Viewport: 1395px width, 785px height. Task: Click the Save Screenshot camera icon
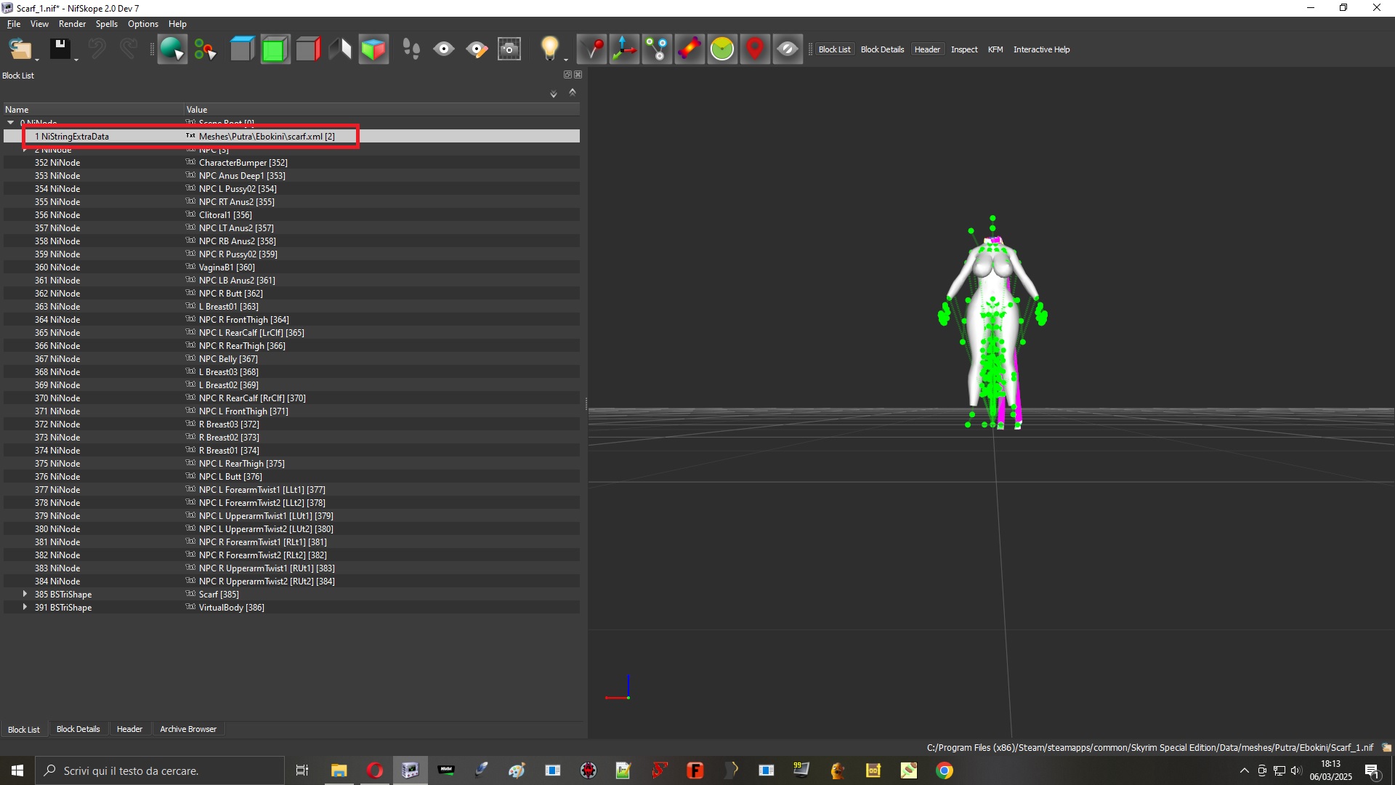click(x=509, y=49)
